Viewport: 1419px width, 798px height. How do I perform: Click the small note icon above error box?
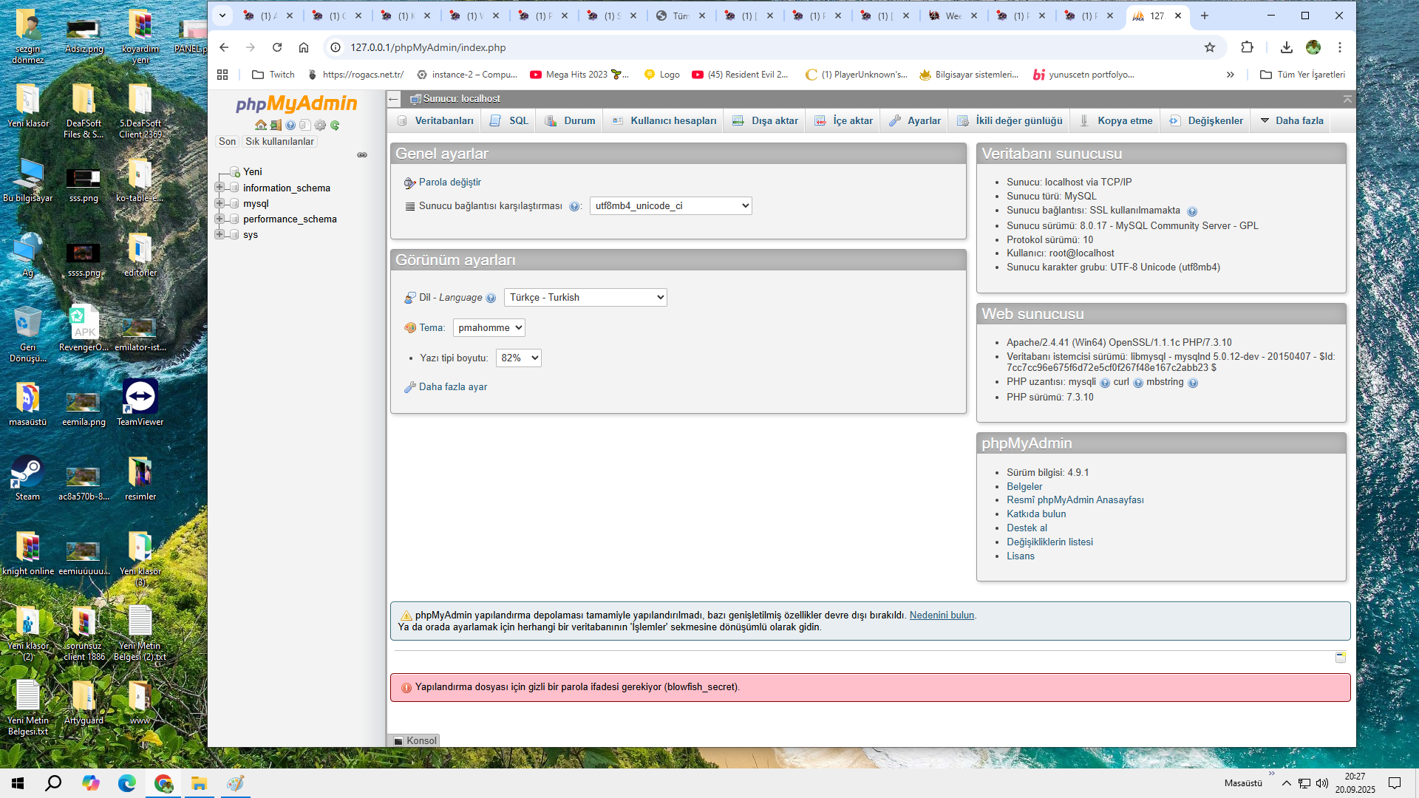(x=1341, y=658)
